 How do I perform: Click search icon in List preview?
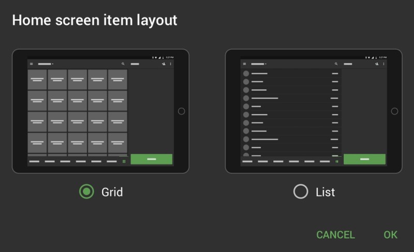click(336, 64)
